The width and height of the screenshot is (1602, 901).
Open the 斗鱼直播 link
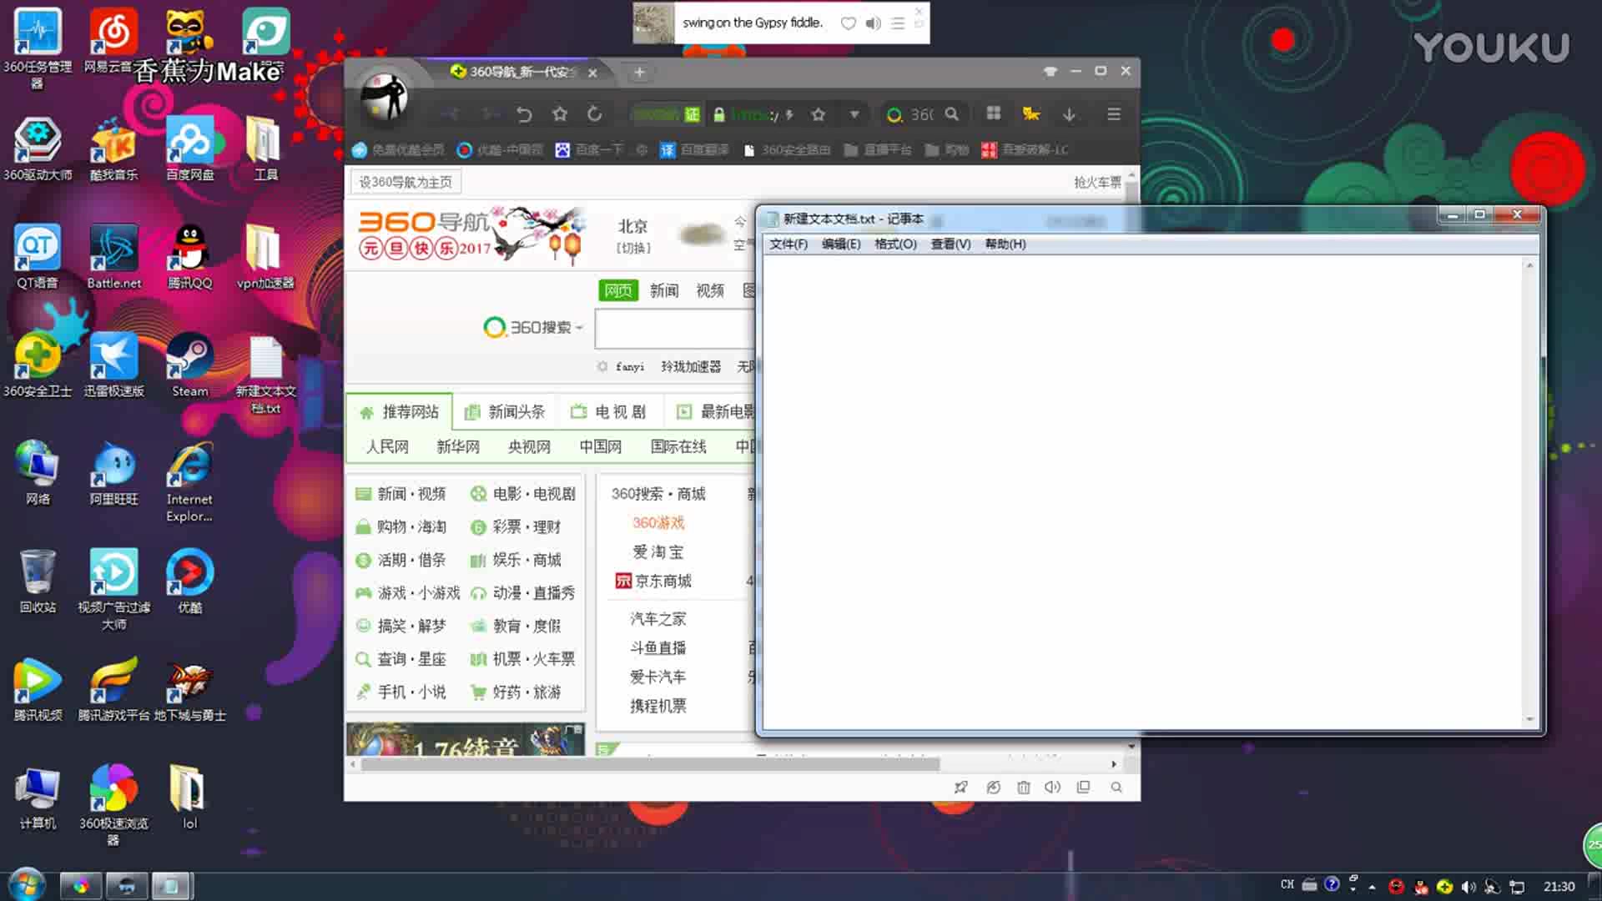tap(658, 647)
